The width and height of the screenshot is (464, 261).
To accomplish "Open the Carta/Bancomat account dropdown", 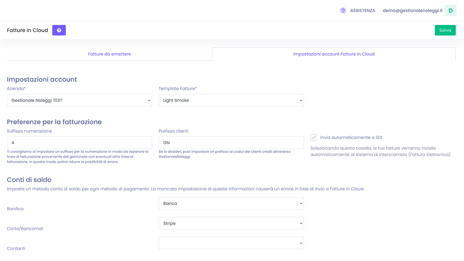I will [231, 223].
